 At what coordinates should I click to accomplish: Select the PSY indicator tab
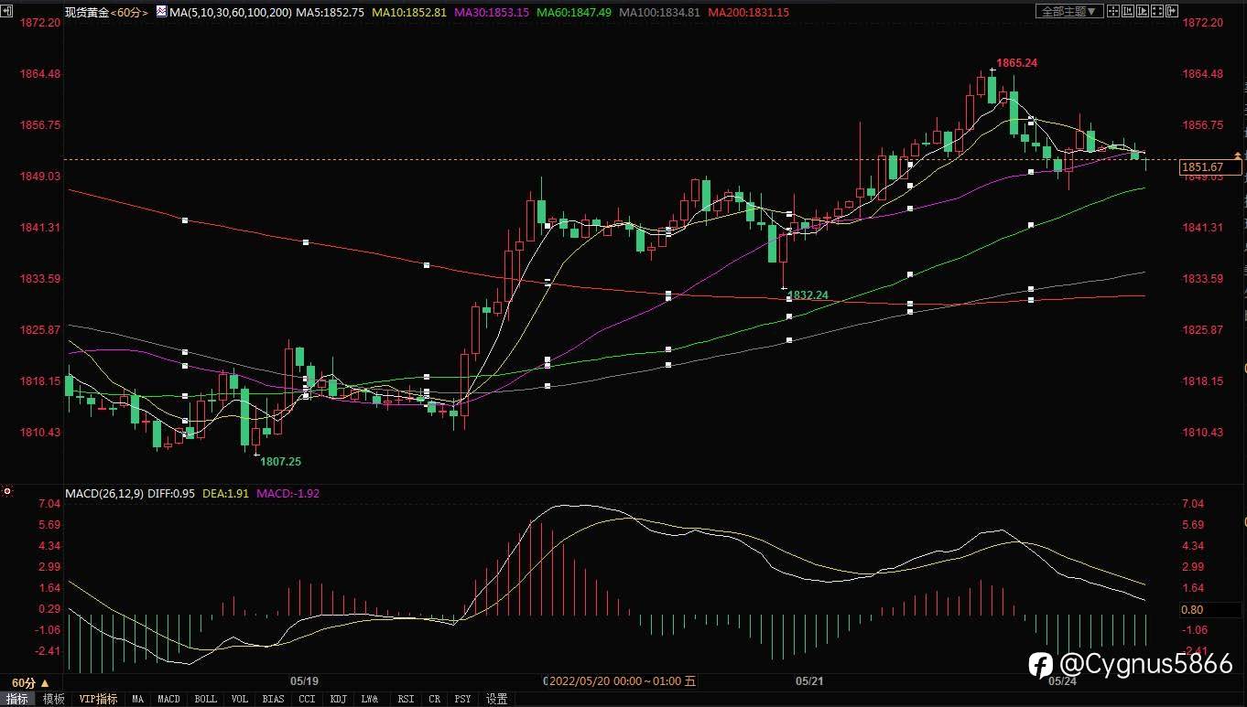point(462,699)
